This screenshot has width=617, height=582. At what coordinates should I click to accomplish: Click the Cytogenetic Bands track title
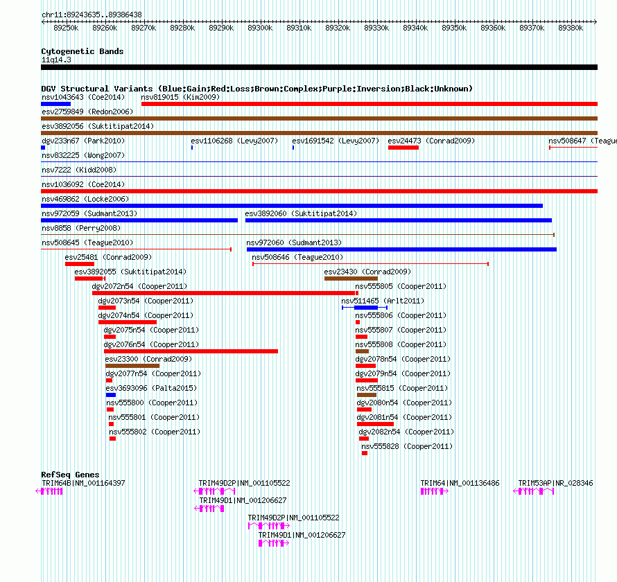click(x=82, y=51)
